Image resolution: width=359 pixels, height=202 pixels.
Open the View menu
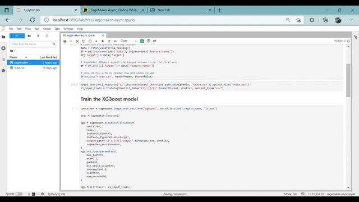pyautogui.click(x=28, y=29)
